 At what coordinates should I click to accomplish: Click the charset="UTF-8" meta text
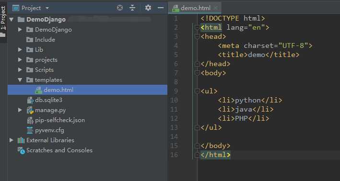click(x=276, y=45)
